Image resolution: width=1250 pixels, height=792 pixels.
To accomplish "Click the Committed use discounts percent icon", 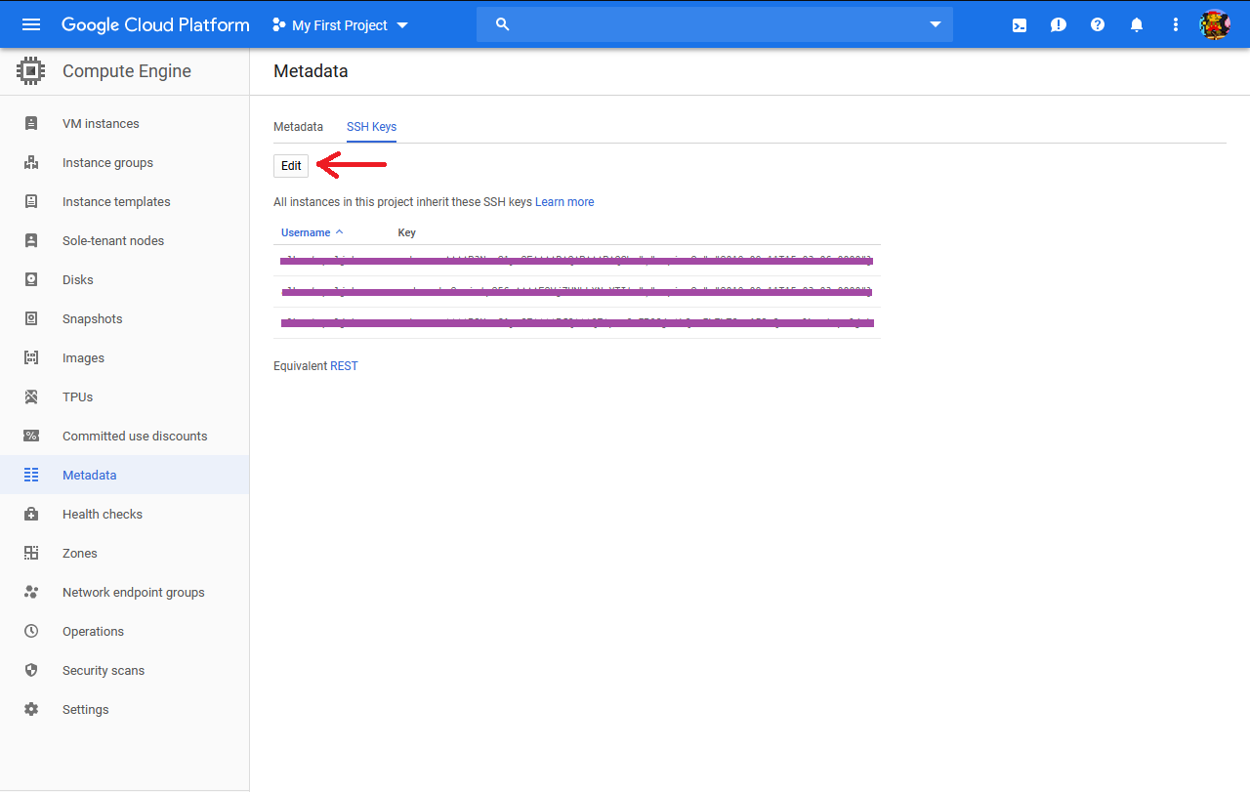I will click(x=31, y=436).
